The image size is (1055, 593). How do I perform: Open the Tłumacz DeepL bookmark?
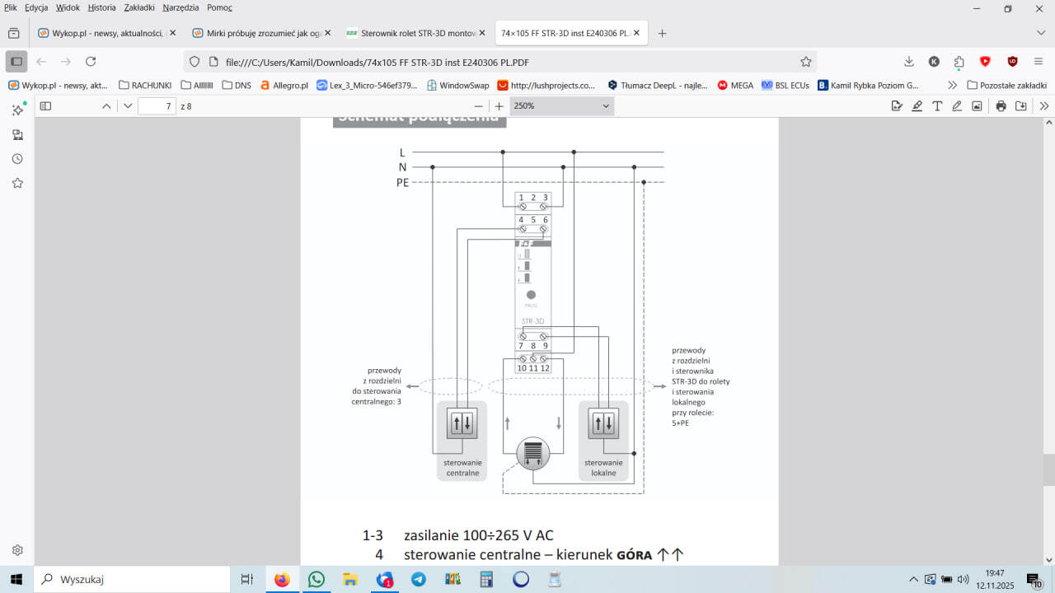[x=658, y=85]
